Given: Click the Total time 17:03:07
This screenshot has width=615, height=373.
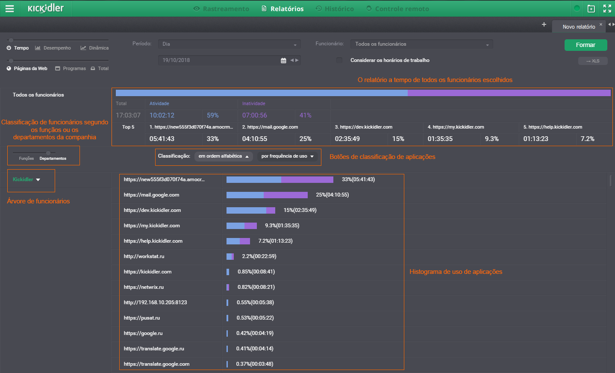Looking at the screenshot, I should click(128, 115).
